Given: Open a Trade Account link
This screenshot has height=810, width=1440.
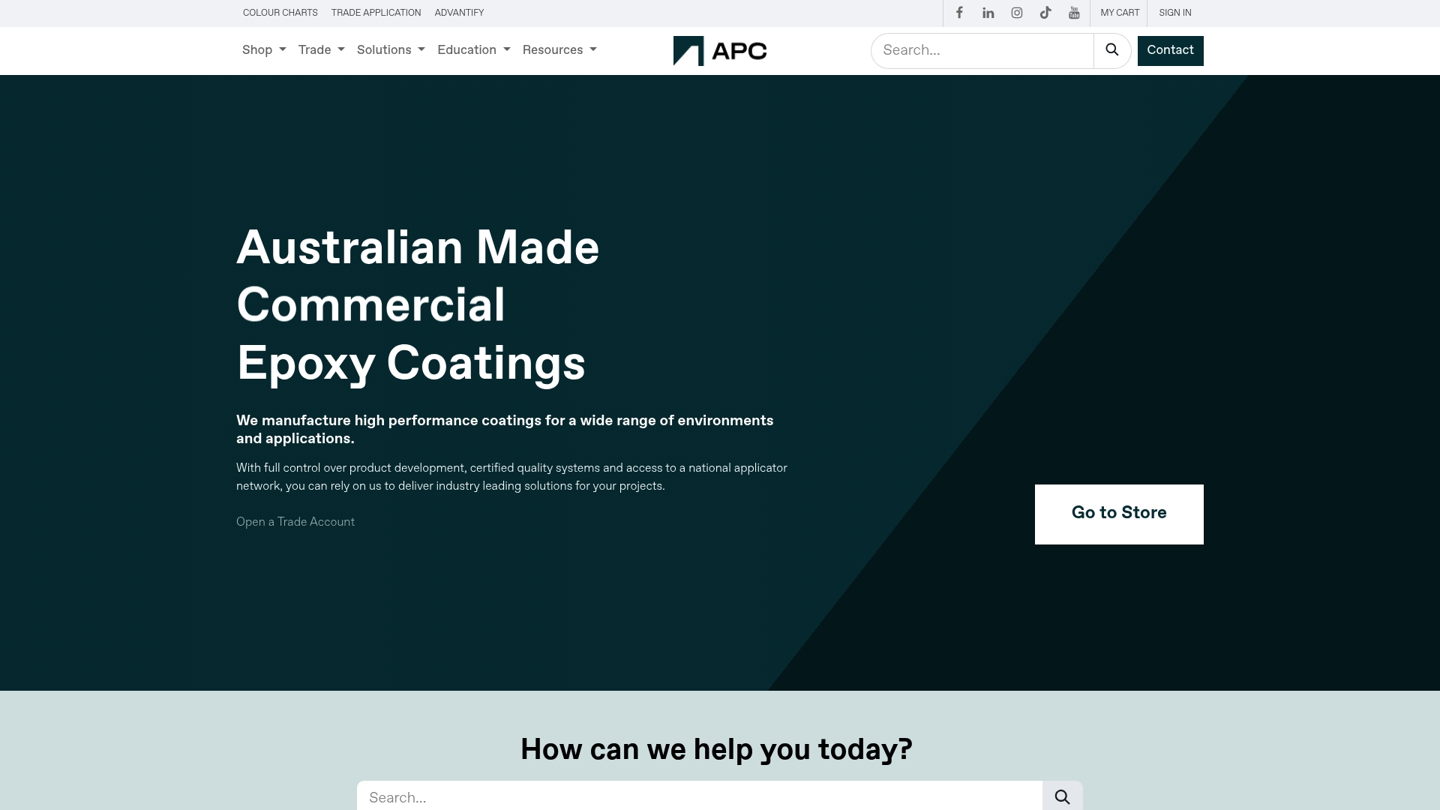Looking at the screenshot, I should 295,522.
